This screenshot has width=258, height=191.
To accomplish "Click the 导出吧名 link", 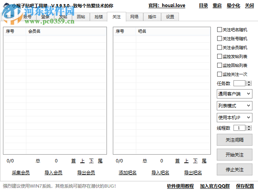I will tap(193, 172).
